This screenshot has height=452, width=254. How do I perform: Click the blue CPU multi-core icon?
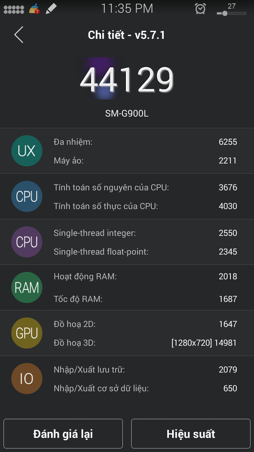pos(27,196)
